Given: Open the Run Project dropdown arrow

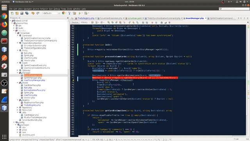Looking at the screenshot, I should 82,13.
